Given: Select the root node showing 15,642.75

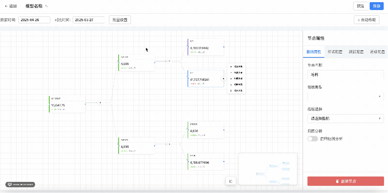Looking at the screenshot, I should pos(67,104).
